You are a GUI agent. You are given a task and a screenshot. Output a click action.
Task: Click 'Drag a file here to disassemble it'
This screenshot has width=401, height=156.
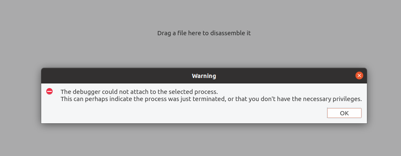204,33
